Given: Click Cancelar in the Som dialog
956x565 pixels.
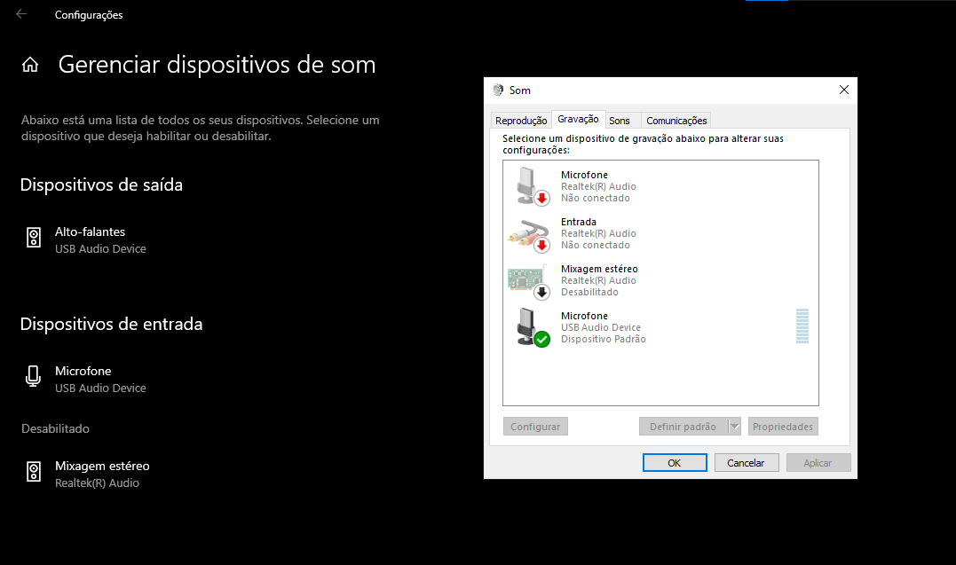Looking at the screenshot, I should tap(747, 463).
